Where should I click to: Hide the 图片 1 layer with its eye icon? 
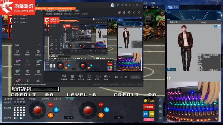[x=14, y=19]
